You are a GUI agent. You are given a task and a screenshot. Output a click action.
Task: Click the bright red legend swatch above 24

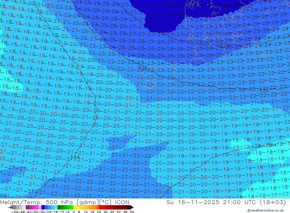click(x=100, y=207)
